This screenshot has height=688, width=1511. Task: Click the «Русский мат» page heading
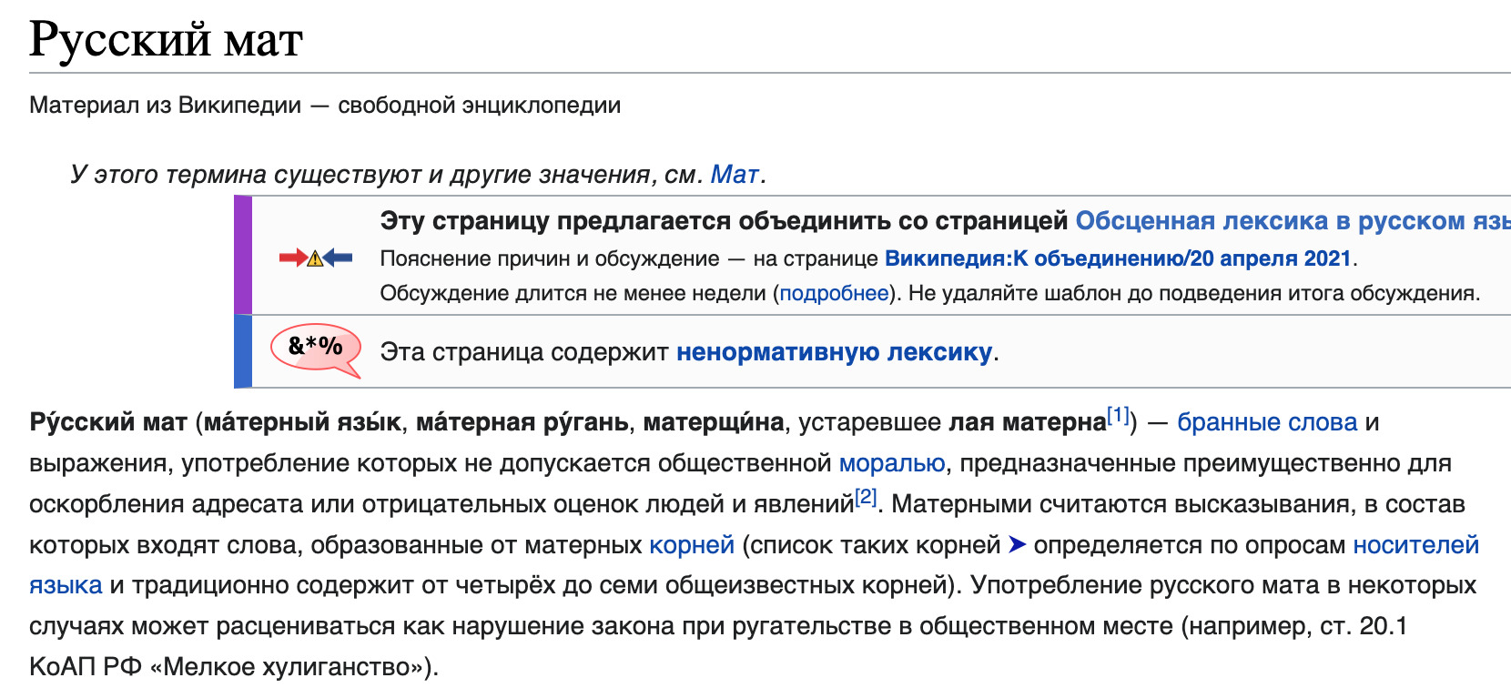[x=166, y=40]
